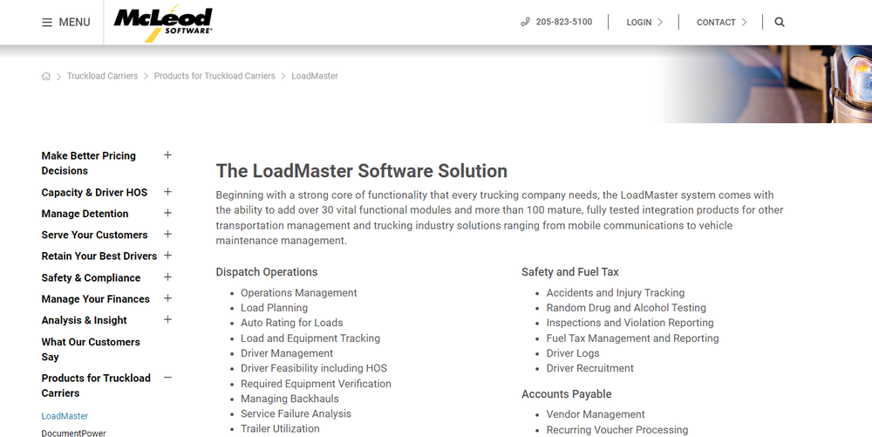Click 'Driver Feasibility including HOS' item

(x=314, y=369)
